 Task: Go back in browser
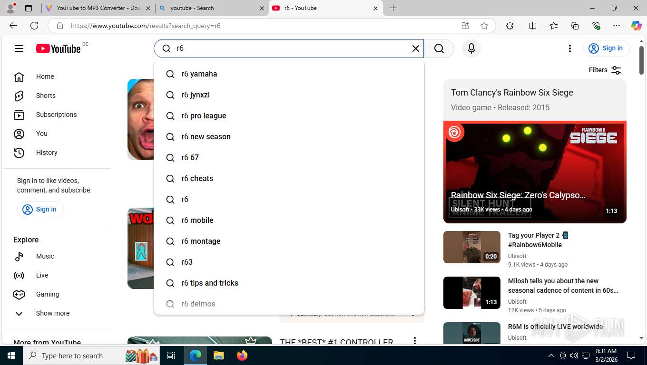13,26
